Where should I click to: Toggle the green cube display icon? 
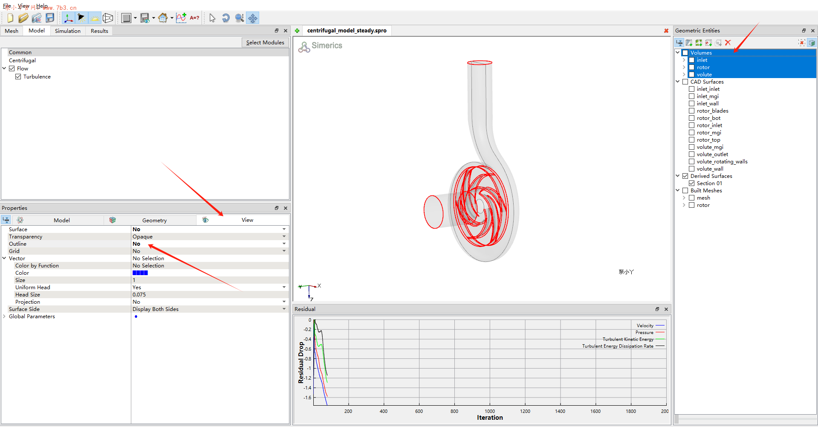click(x=812, y=43)
